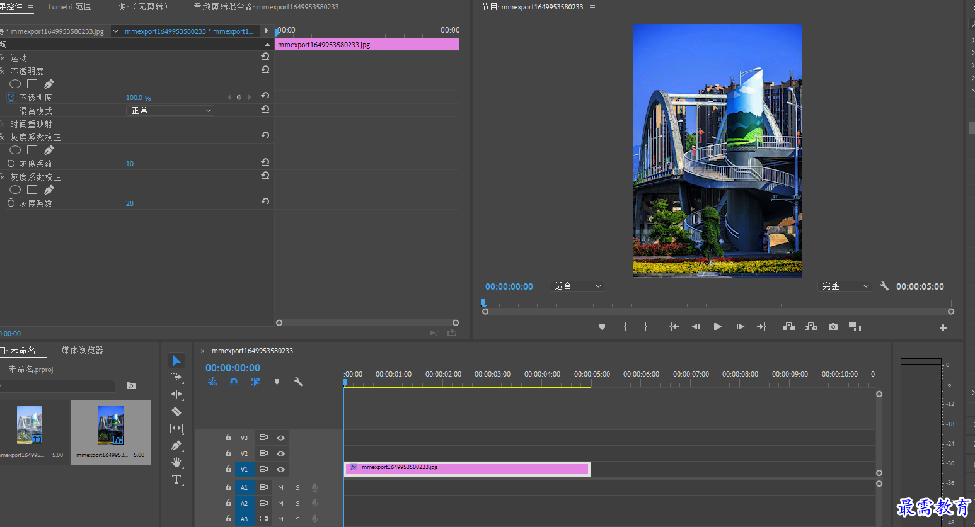Select the pink clip on V1 track
The width and height of the screenshot is (975, 527).
[x=467, y=468]
